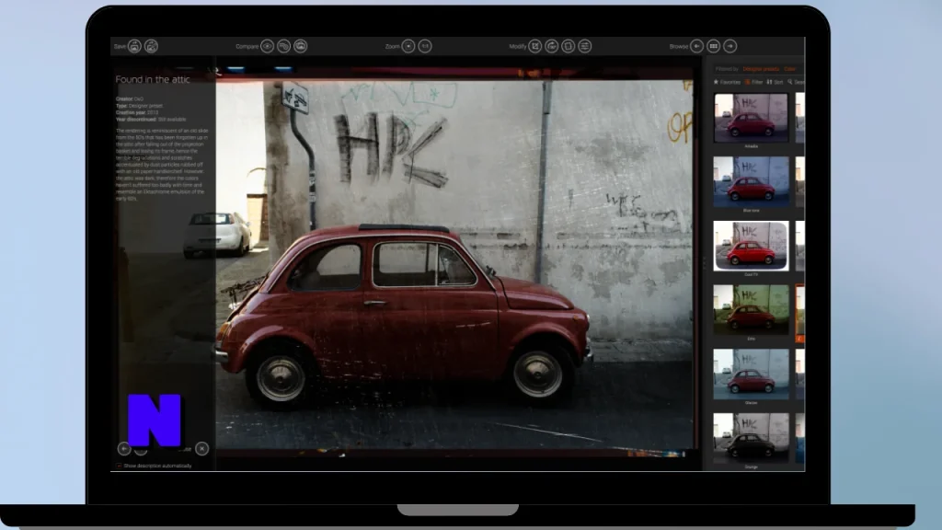This screenshot has width=942, height=530.
Task: Click the Color filter tag
Action: coord(789,69)
